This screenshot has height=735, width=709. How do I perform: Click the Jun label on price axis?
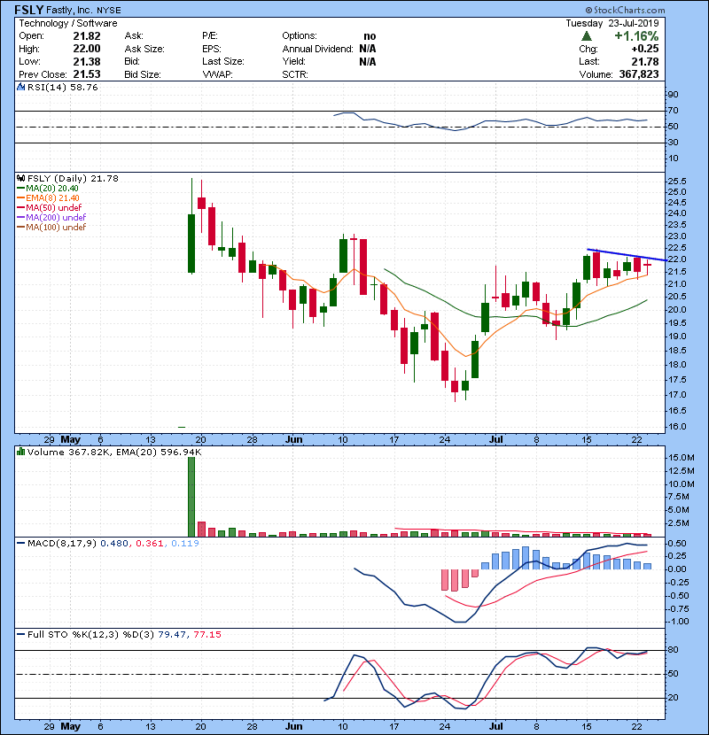[x=293, y=439]
